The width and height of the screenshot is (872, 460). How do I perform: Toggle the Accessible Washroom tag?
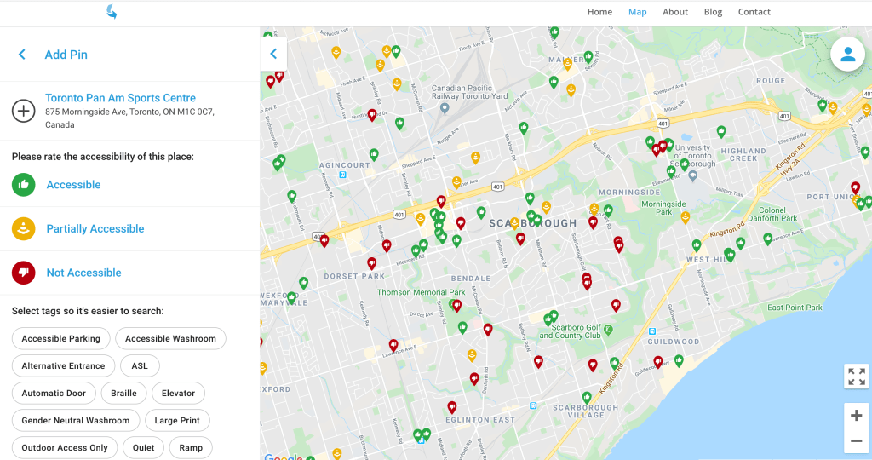[x=170, y=339]
